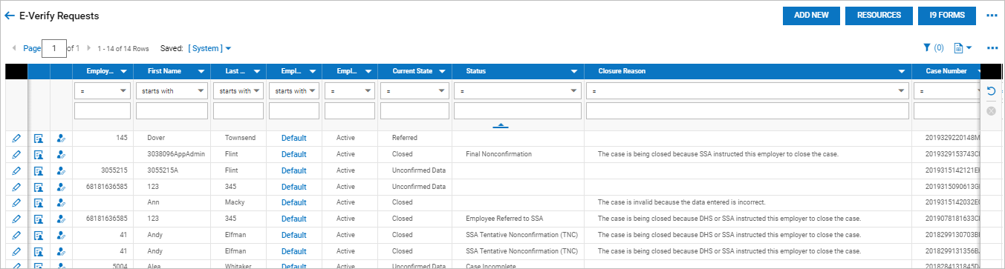Click the First Name filter text box
Image resolution: width=1005 pixels, height=269 pixels.
[172, 111]
